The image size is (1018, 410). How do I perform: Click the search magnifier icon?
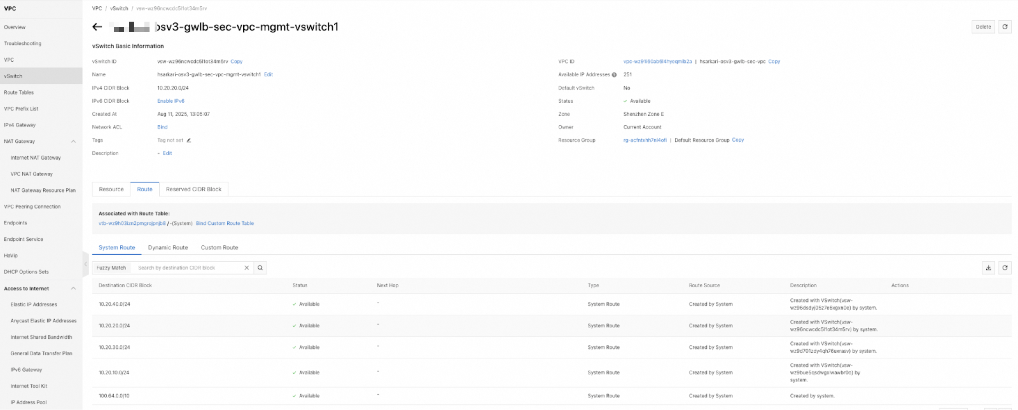pos(260,268)
